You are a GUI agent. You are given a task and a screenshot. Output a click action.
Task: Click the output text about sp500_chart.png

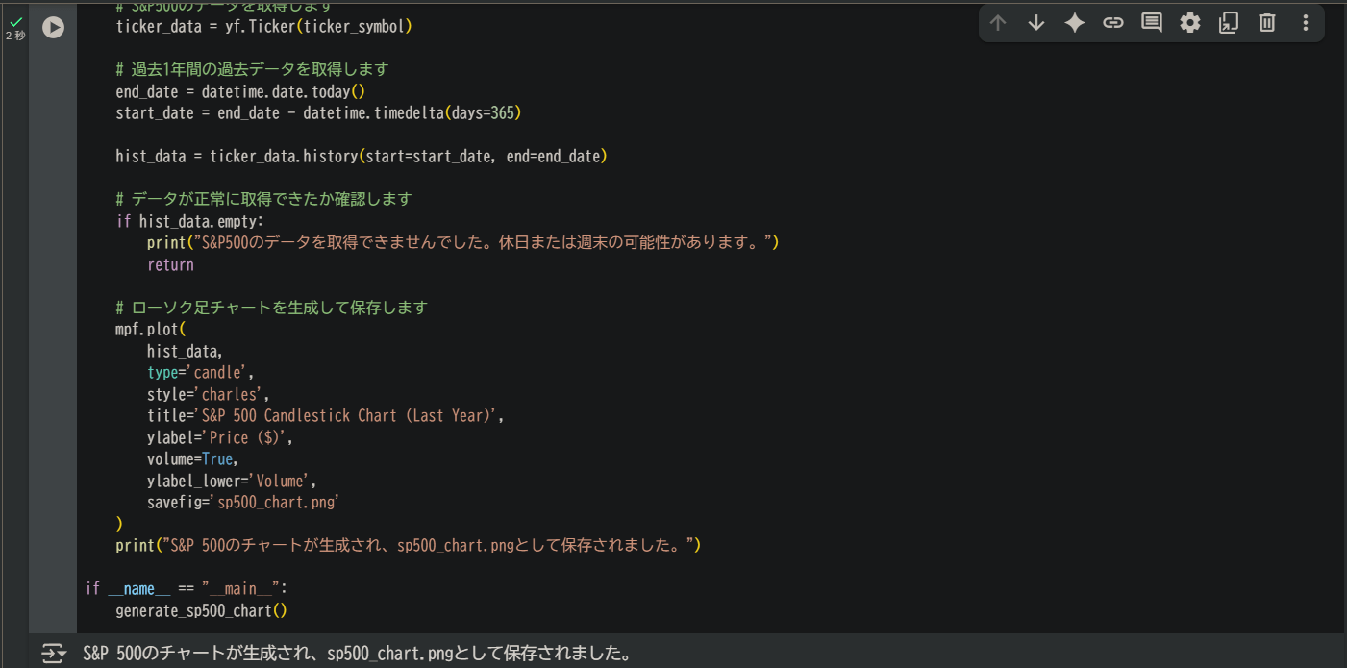coord(357,655)
